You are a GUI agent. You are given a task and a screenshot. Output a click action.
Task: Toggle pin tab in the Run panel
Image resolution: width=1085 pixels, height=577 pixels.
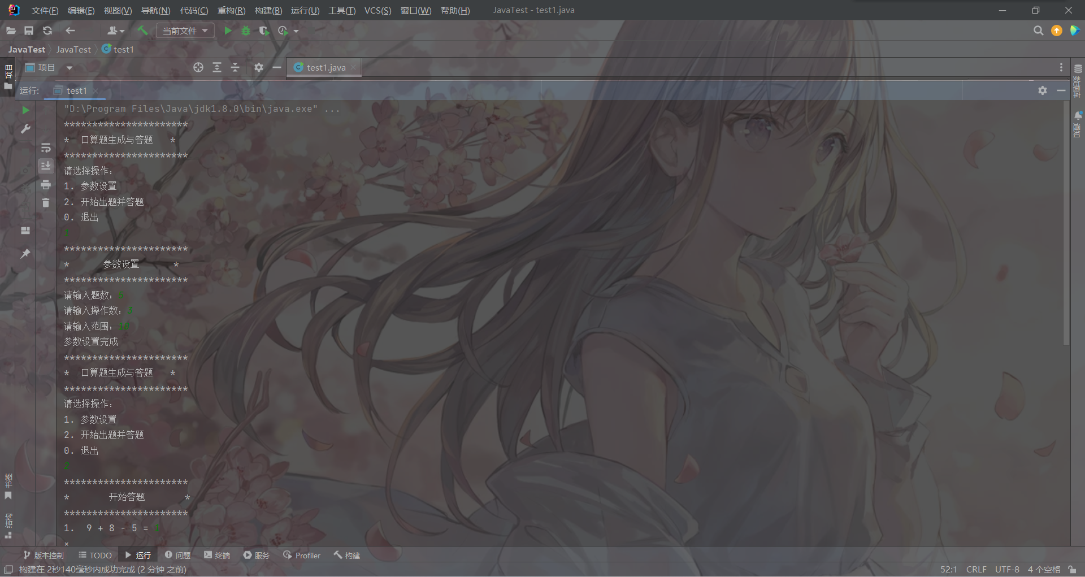pyautogui.click(x=25, y=254)
